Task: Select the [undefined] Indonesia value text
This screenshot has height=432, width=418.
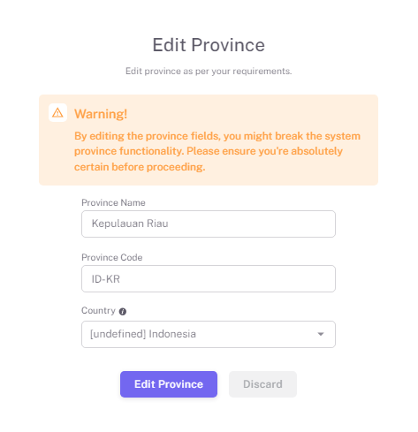Action: pos(143,334)
